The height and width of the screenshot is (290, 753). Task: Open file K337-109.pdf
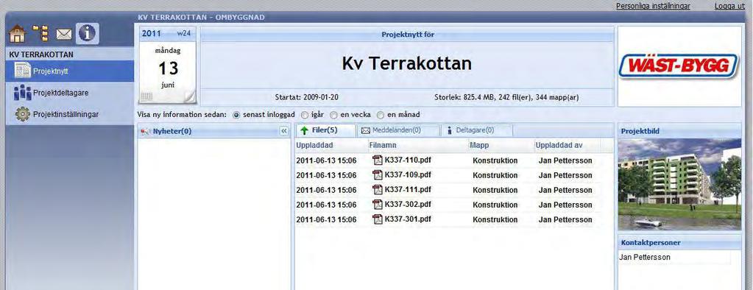pyautogui.click(x=408, y=174)
